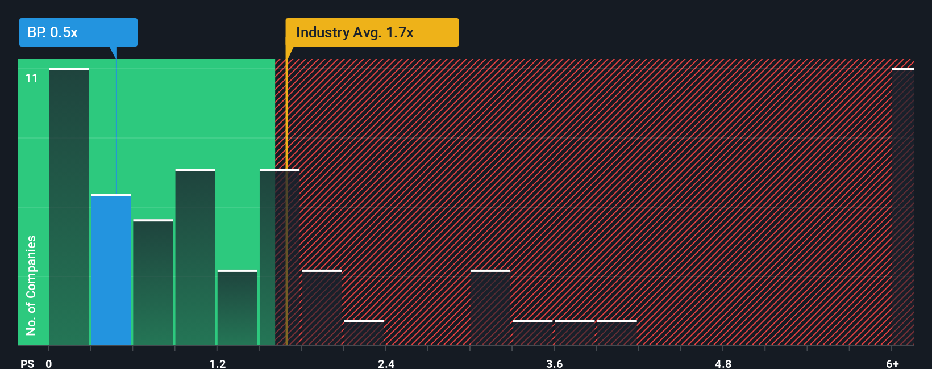The height and width of the screenshot is (369, 932).
Task: Click the y-axis value 11
Action: click(x=32, y=78)
